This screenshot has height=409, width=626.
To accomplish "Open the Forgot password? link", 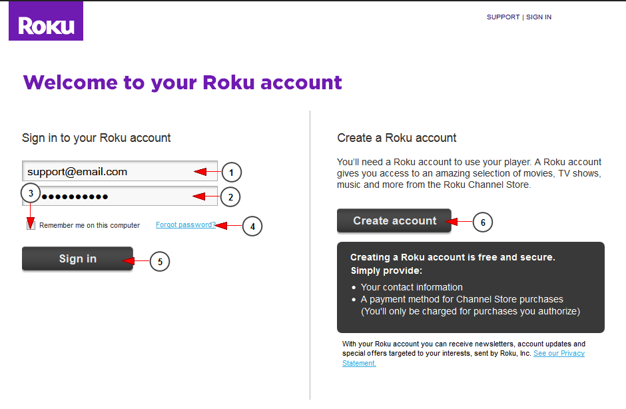I will pyautogui.click(x=186, y=225).
